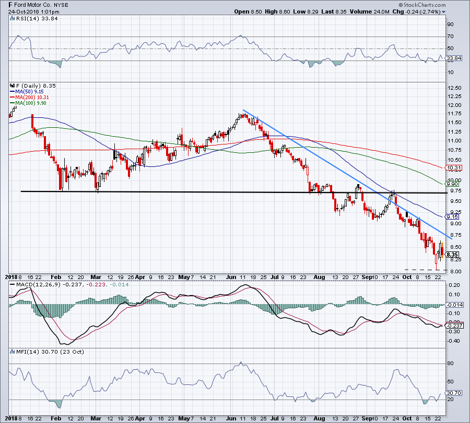Click the 'Last 8.35' quote value
The width and height of the screenshot is (470, 423).
point(334,11)
